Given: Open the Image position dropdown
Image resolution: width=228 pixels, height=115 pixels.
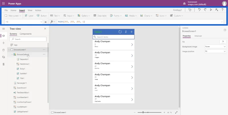Looking at the screenshot, I should tap(215, 51).
